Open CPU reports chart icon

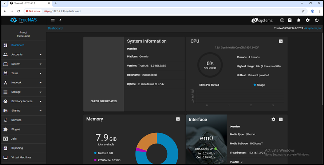click(281, 41)
